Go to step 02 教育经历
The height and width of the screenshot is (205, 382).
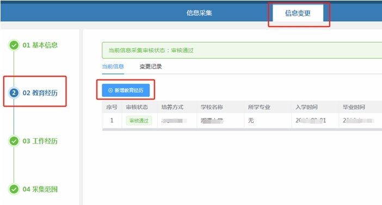point(40,93)
